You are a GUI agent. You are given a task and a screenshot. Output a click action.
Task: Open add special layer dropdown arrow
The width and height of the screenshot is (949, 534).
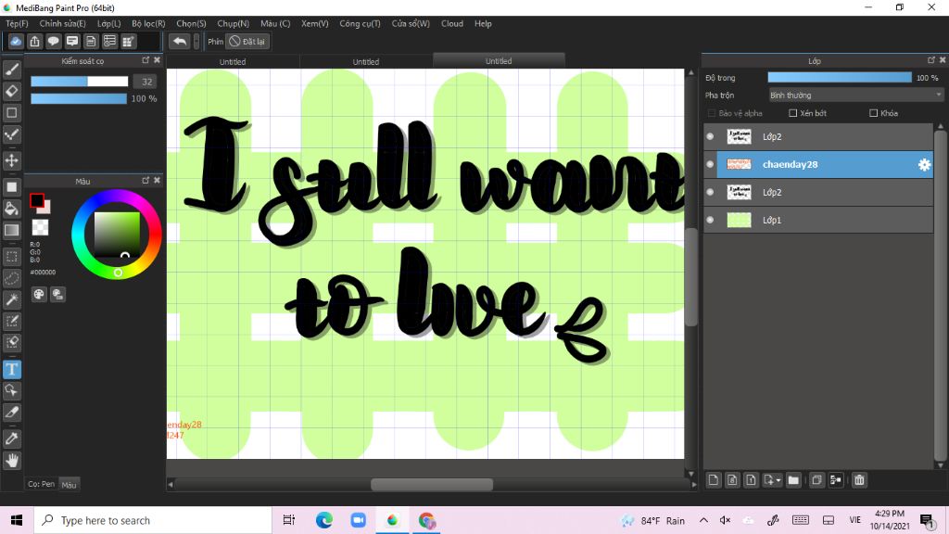click(x=778, y=480)
